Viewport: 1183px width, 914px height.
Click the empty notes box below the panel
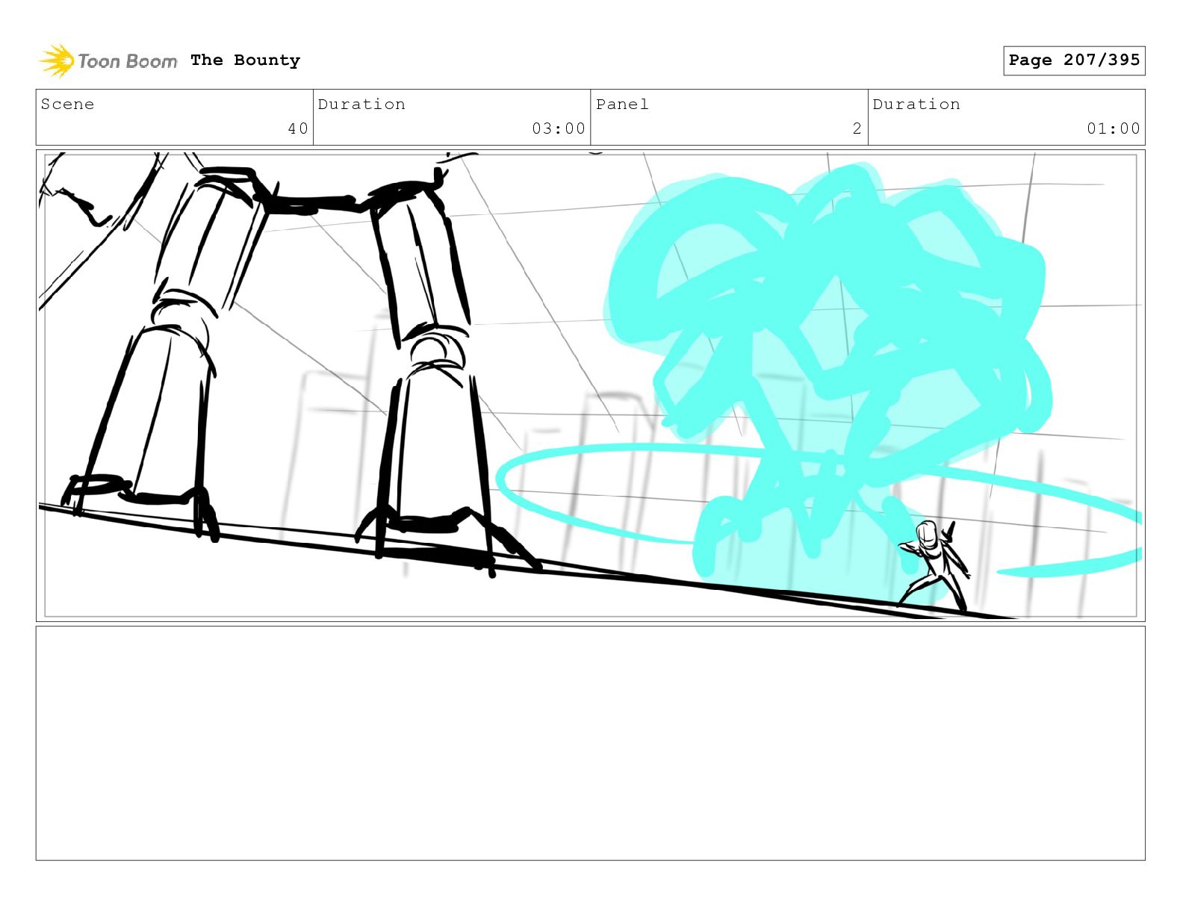(x=590, y=743)
